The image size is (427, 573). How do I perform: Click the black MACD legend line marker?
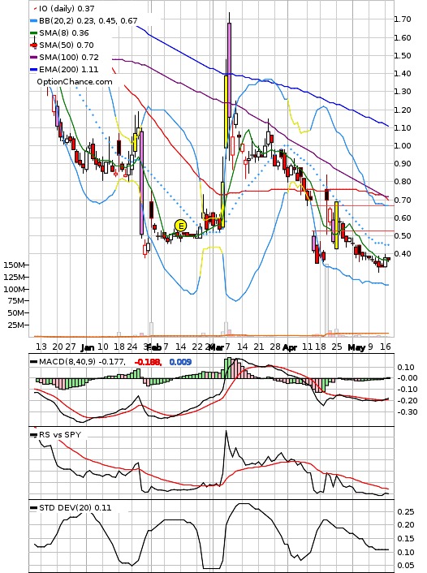(33, 362)
